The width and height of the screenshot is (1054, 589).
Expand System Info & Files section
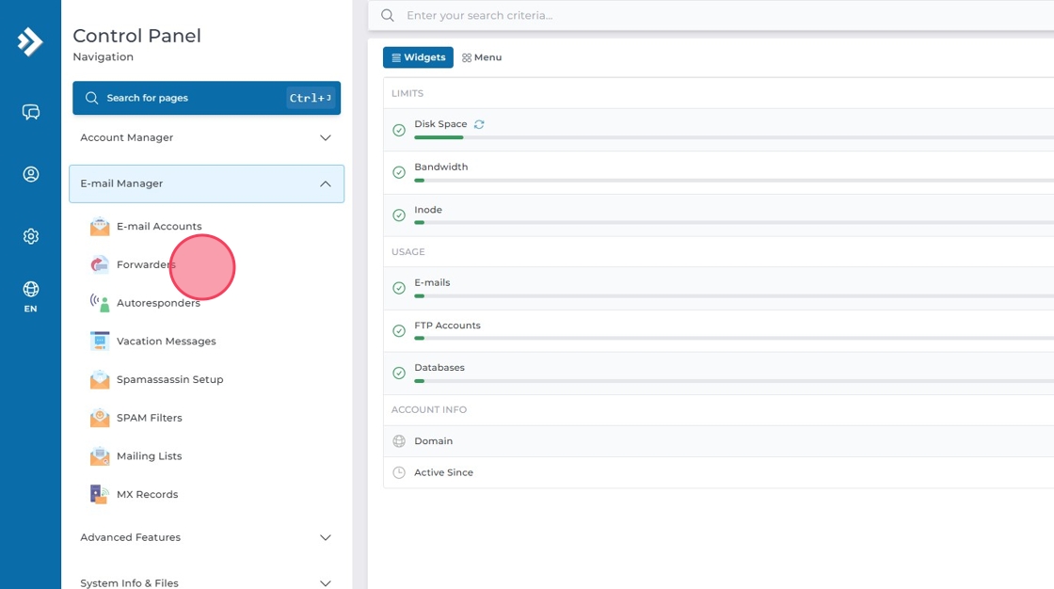click(x=206, y=582)
